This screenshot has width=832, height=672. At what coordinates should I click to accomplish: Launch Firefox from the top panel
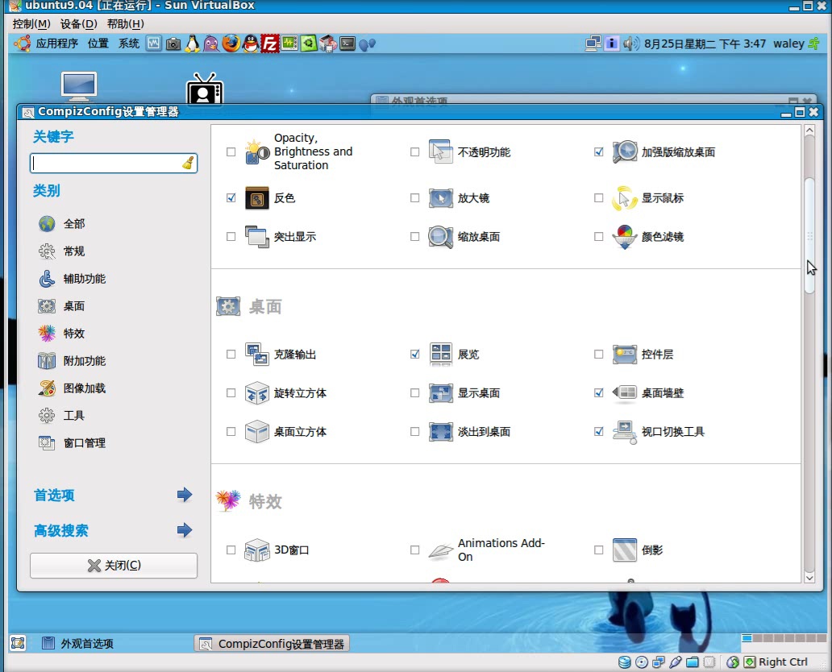click(231, 44)
